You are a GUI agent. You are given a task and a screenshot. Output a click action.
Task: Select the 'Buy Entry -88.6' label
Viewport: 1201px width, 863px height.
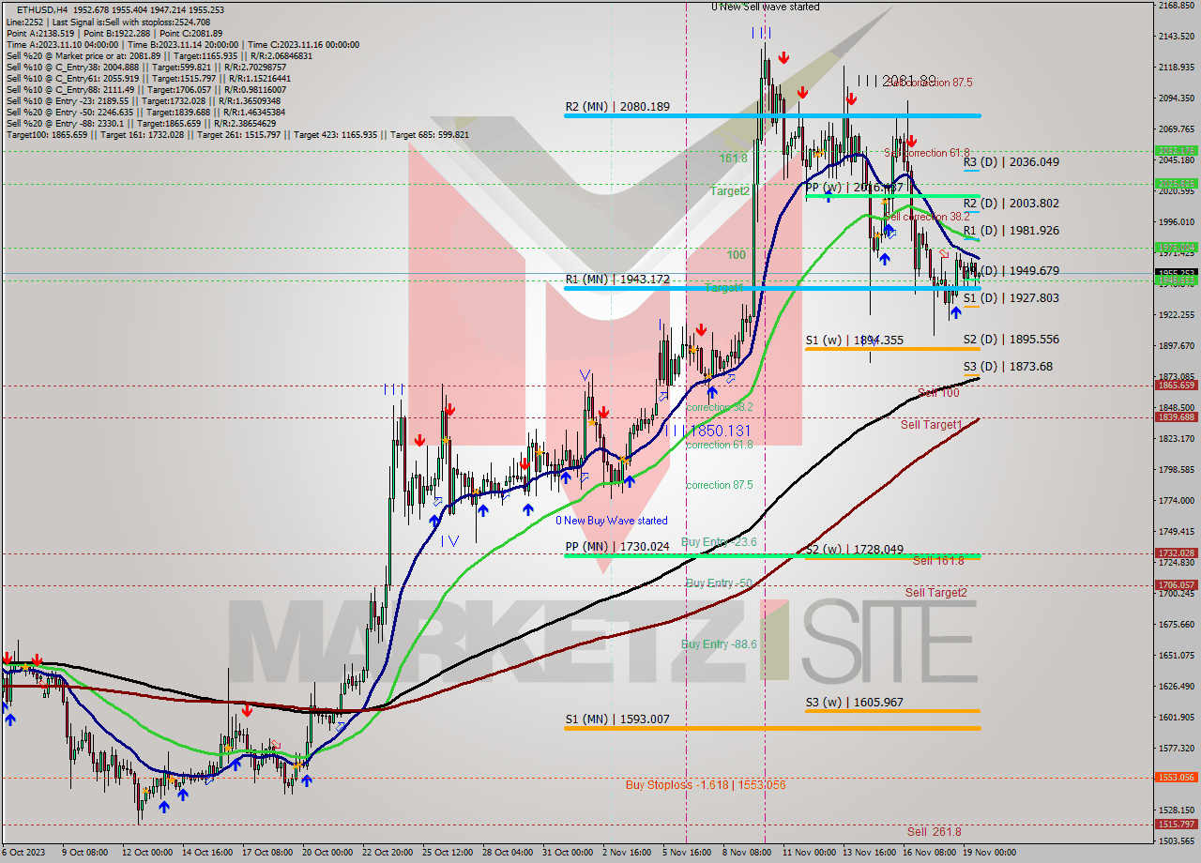pos(719,644)
